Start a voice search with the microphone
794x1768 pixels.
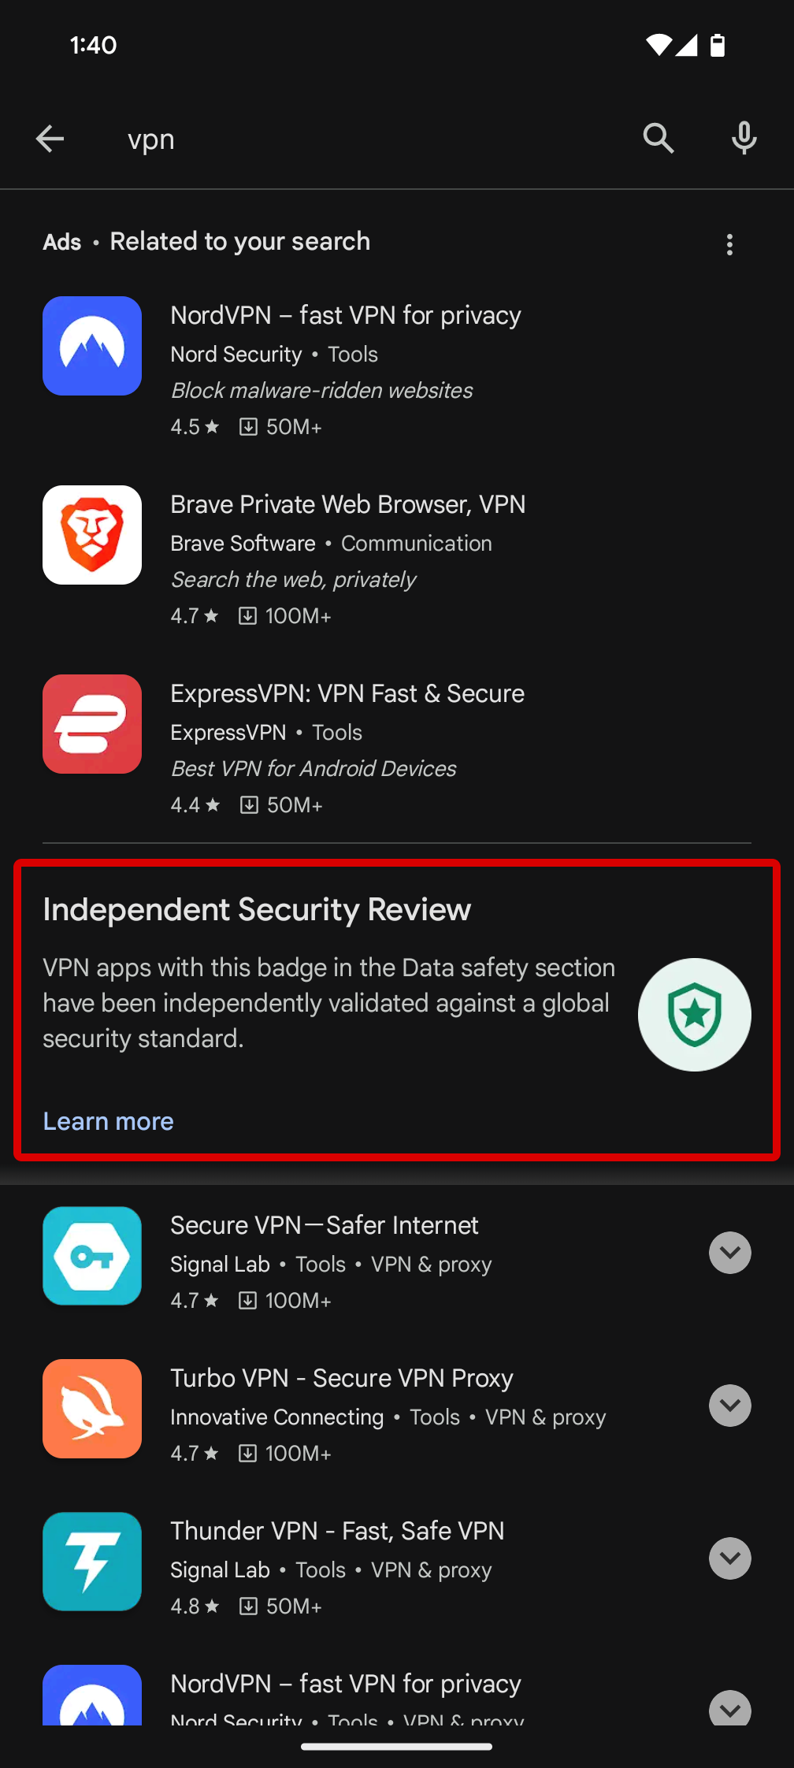[743, 138]
